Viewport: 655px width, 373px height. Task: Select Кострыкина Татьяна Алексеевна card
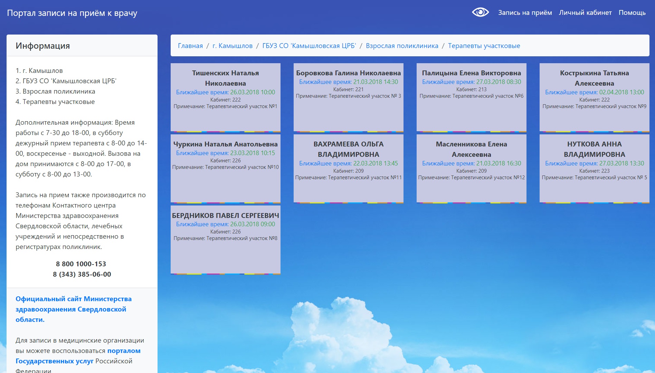[594, 97]
